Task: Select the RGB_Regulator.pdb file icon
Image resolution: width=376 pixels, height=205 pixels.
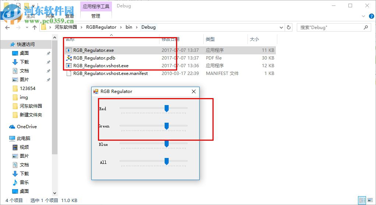Action: point(69,58)
